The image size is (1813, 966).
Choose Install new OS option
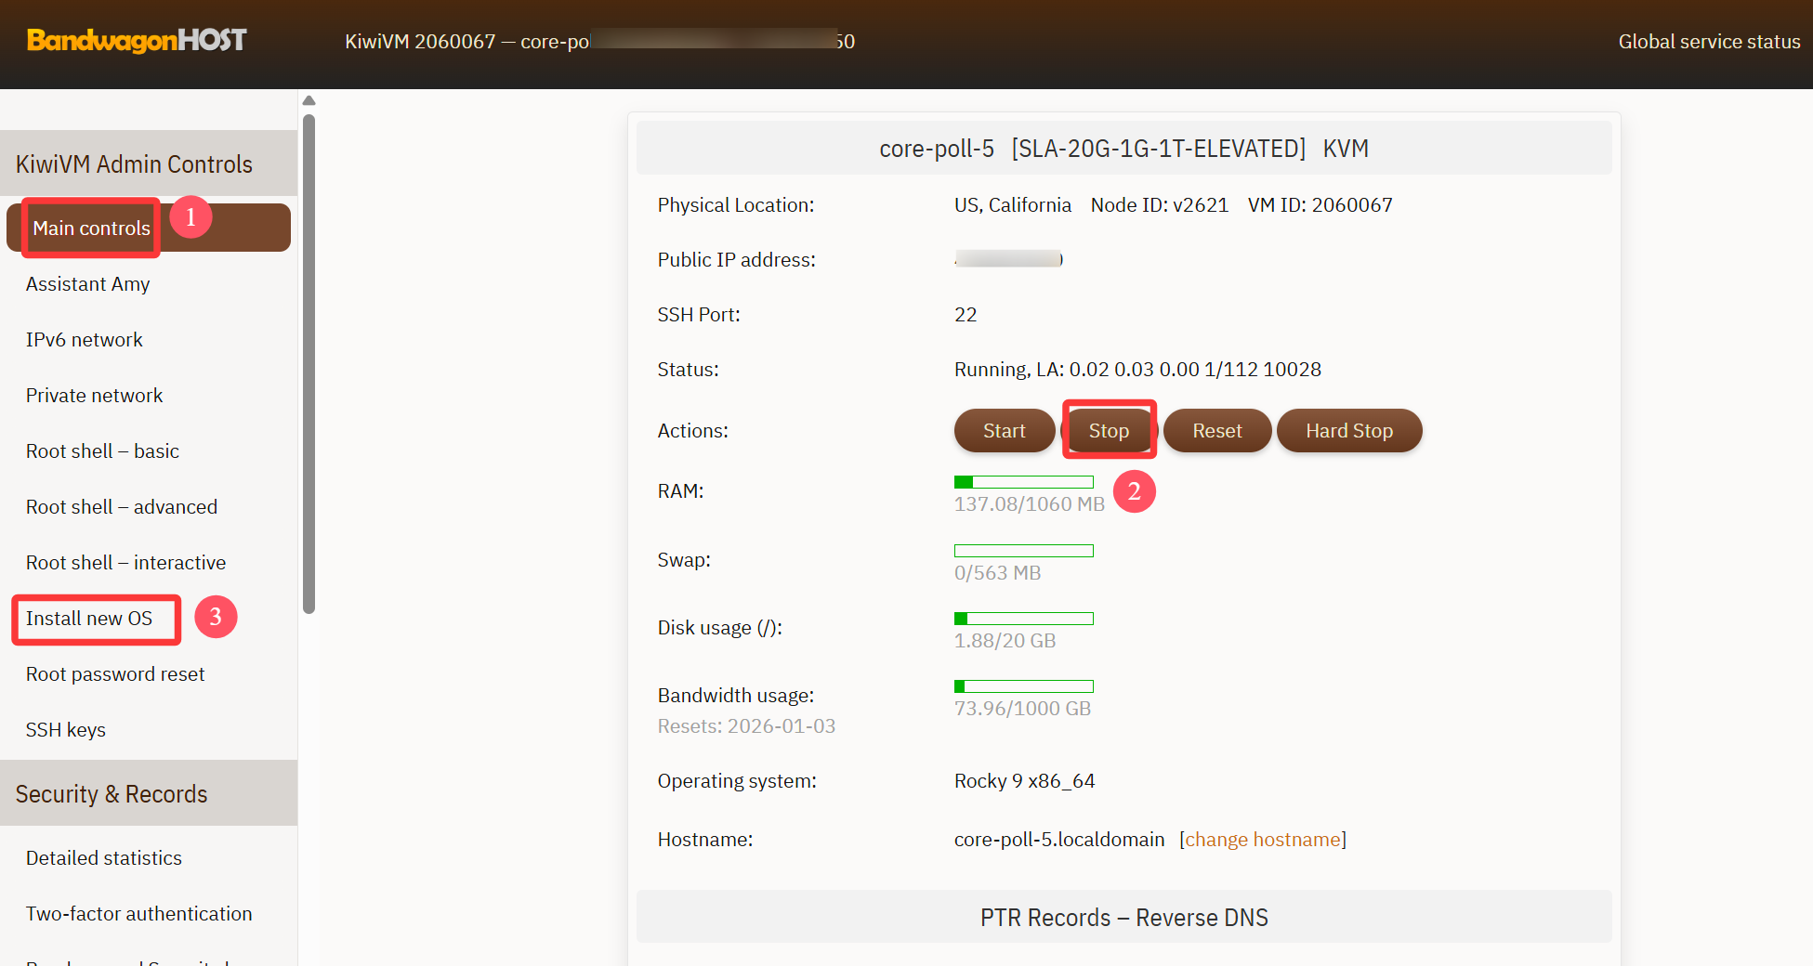point(89,619)
